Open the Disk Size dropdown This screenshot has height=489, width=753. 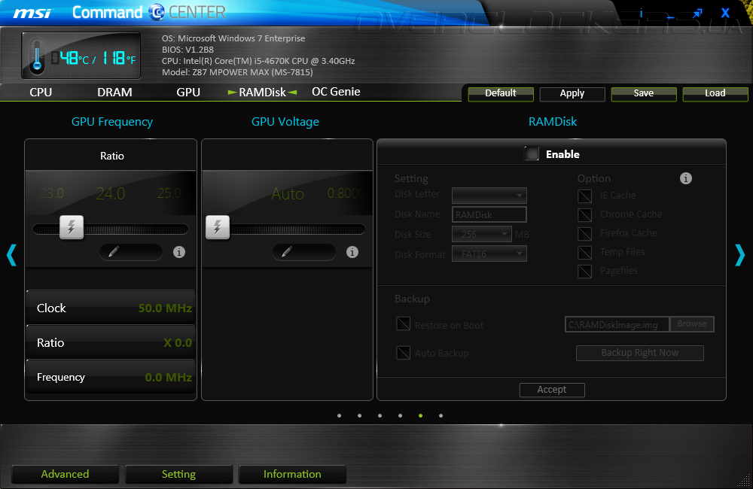click(x=482, y=234)
